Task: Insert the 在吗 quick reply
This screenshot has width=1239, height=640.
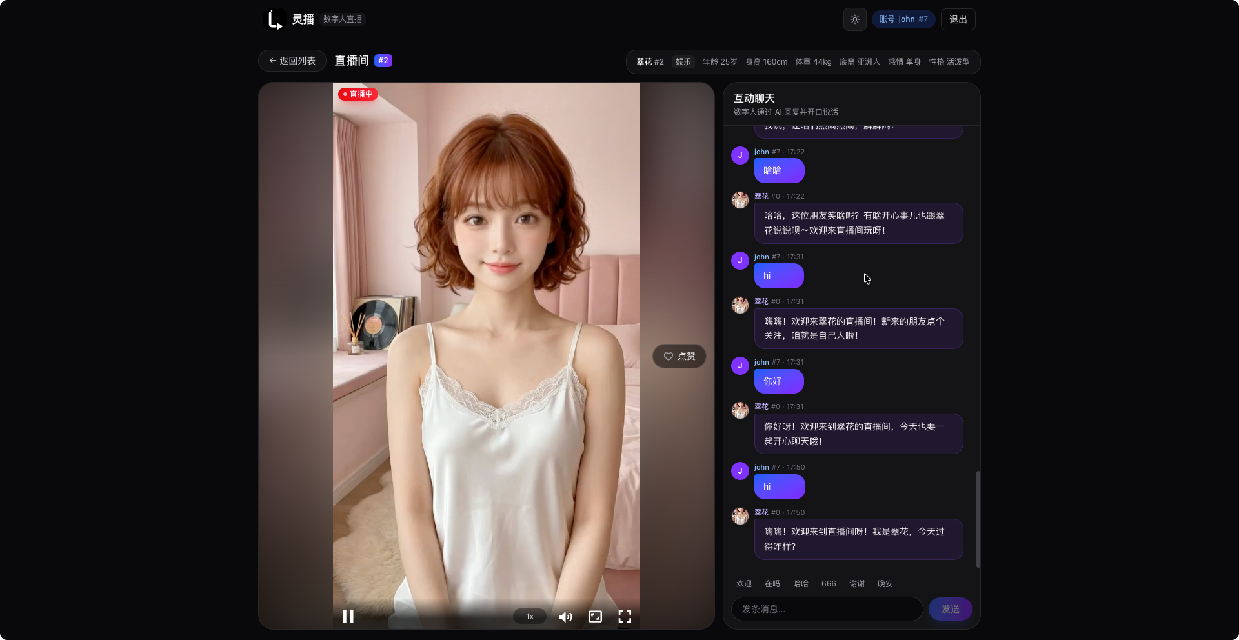Action: (x=772, y=584)
